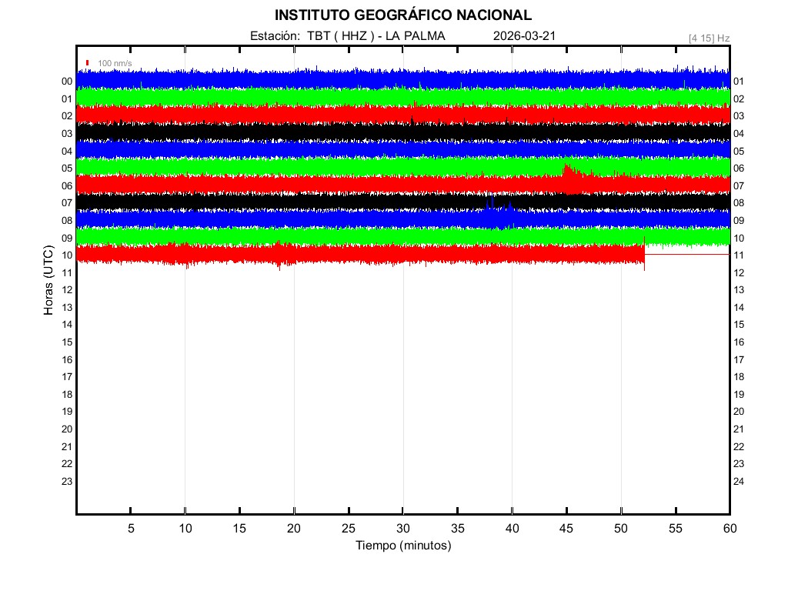
Task: Select the INSTITUTO GEOGRÁFICO NACIONAL title
Action: pos(402,15)
